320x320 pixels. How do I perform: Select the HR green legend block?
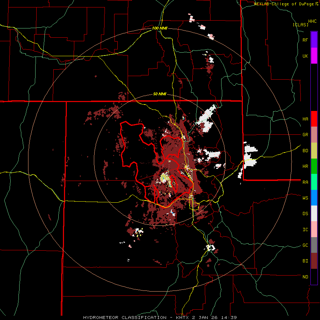click(x=314, y=166)
